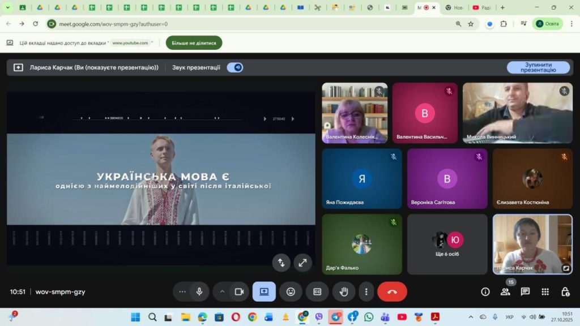Open the participants list panel
580x326 pixels.
pyautogui.click(x=505, y=291)
